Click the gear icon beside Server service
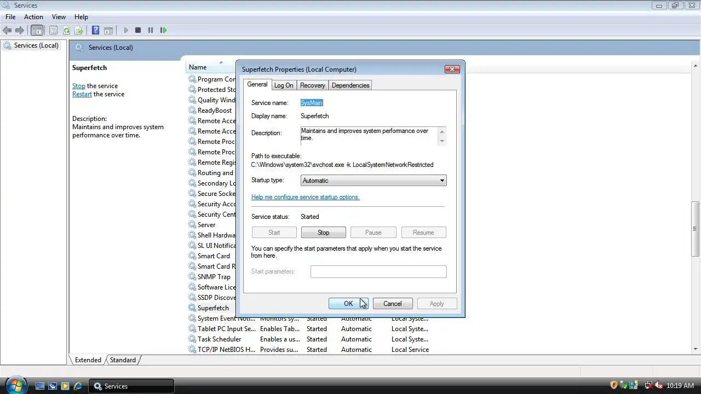 (192, 224)
